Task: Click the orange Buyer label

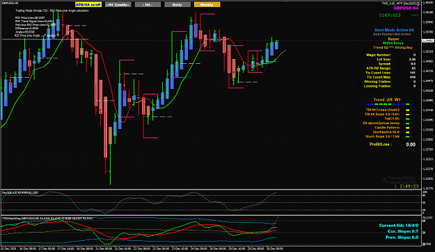Action: click(393, 39)
